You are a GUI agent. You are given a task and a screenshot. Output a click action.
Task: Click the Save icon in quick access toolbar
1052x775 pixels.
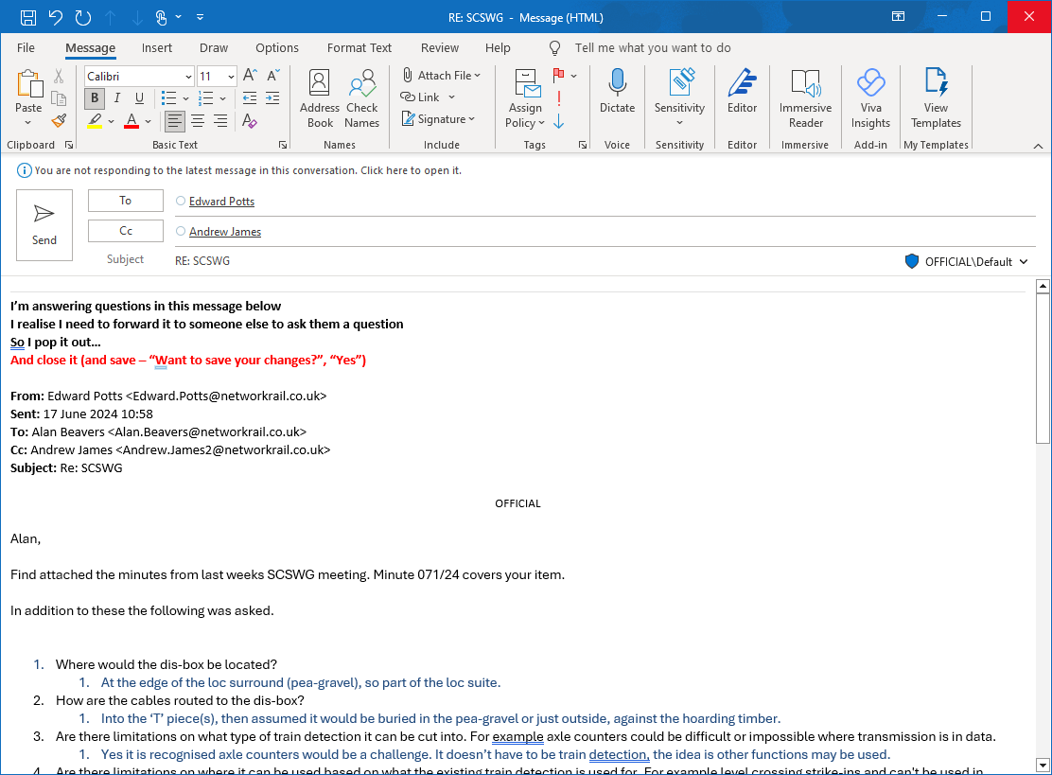coord(28,17)
